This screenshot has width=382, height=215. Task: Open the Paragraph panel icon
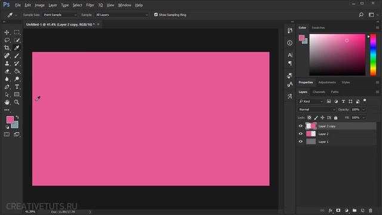click(289, 63)
